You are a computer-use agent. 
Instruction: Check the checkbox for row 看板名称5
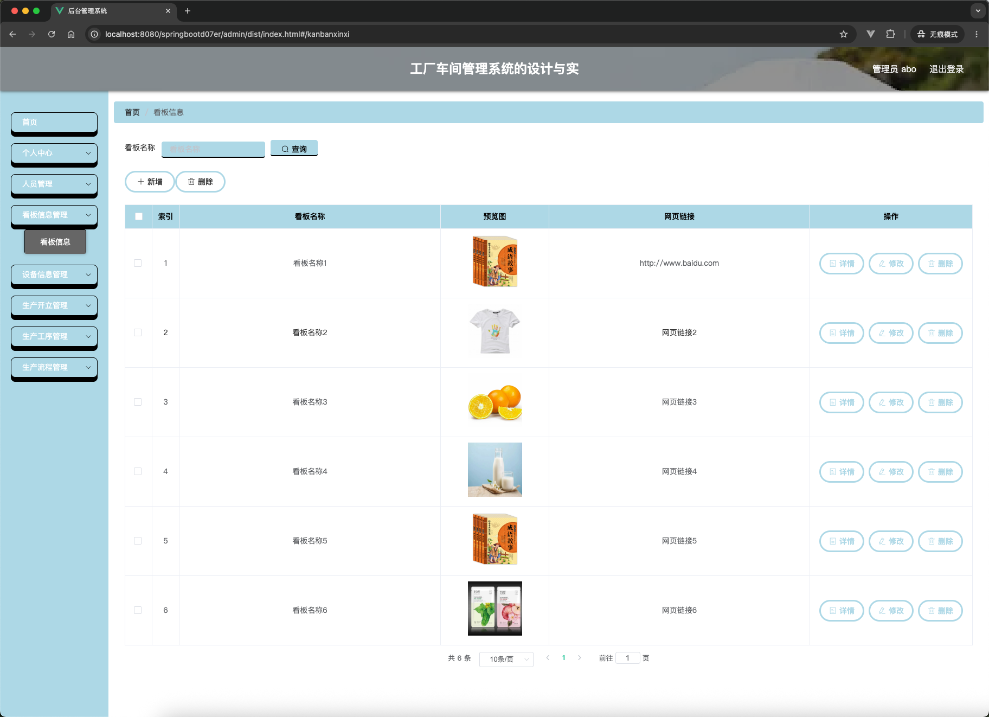click(138, 541)
